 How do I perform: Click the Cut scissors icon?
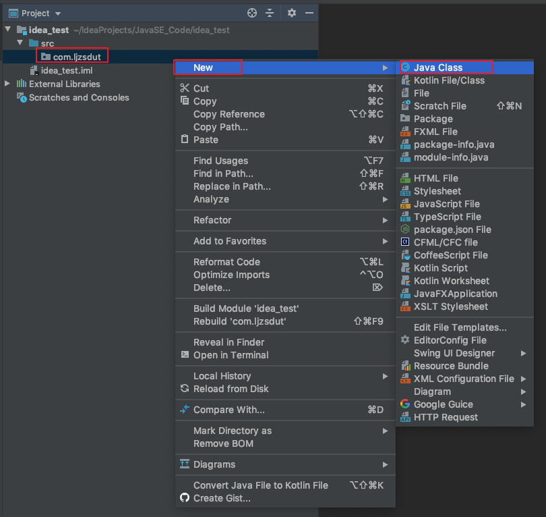[185, 88]
